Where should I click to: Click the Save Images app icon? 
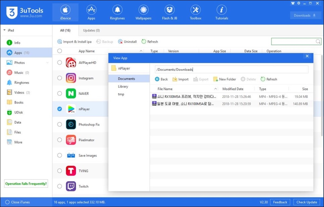(x=71, y=155)
